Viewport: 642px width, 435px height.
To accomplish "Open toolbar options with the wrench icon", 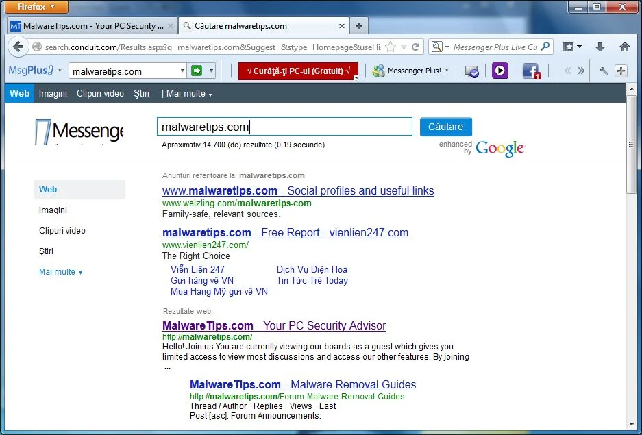I will click(604, 71).
